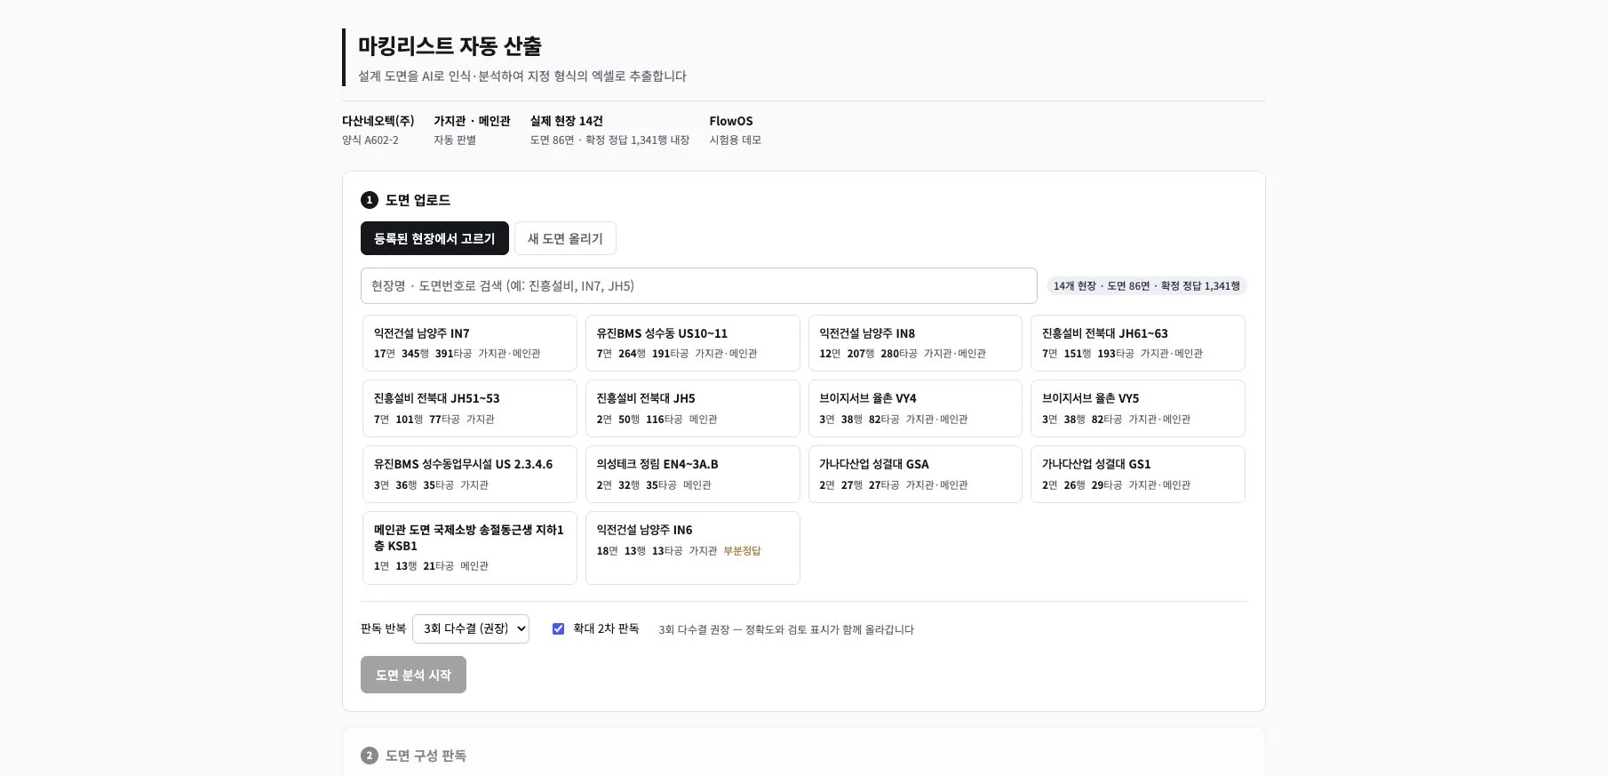Choose the 익전건설 남양주 IN8 card
The image size is (1608, 776).
(x=915, y=343)
